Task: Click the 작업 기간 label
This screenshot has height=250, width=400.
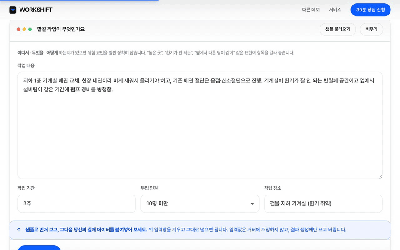Action: 26,188
